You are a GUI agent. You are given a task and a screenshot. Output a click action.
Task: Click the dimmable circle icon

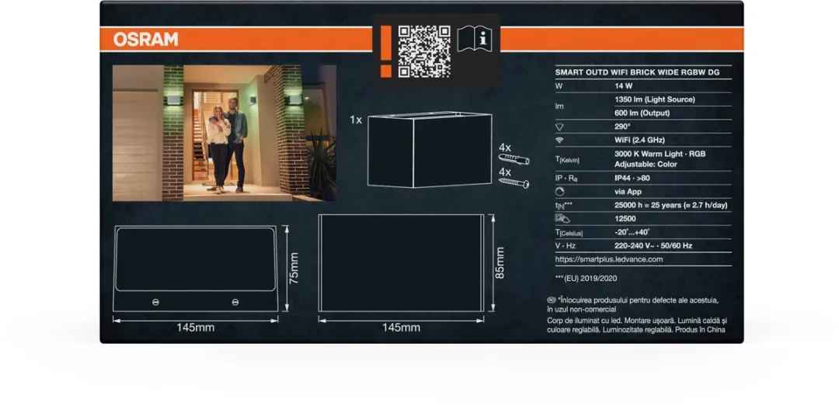[559, 192]
